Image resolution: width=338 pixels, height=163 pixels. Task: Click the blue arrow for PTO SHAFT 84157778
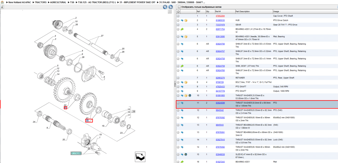point(182,91)
